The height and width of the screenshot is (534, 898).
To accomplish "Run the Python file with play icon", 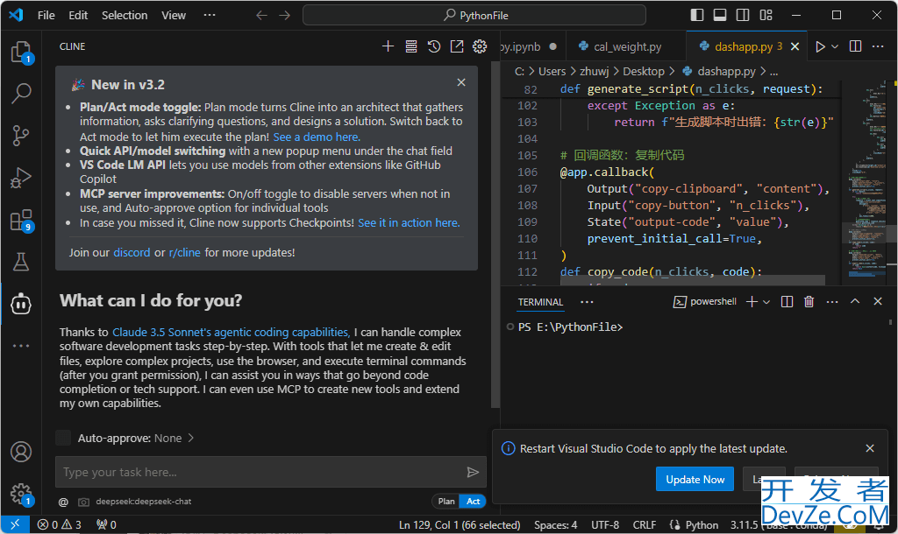I will pos(820,46).
